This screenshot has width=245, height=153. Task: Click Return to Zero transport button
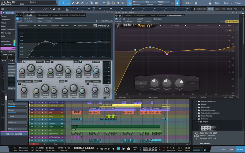[113, 149]
